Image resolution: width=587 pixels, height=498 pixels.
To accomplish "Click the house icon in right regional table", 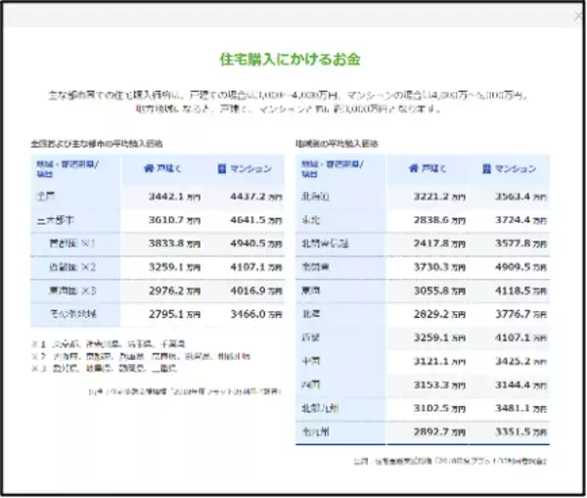I will pyautogui.click(x=413, y=169).
